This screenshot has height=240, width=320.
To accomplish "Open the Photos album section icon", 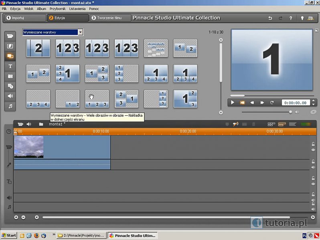I will coord(10,76).
